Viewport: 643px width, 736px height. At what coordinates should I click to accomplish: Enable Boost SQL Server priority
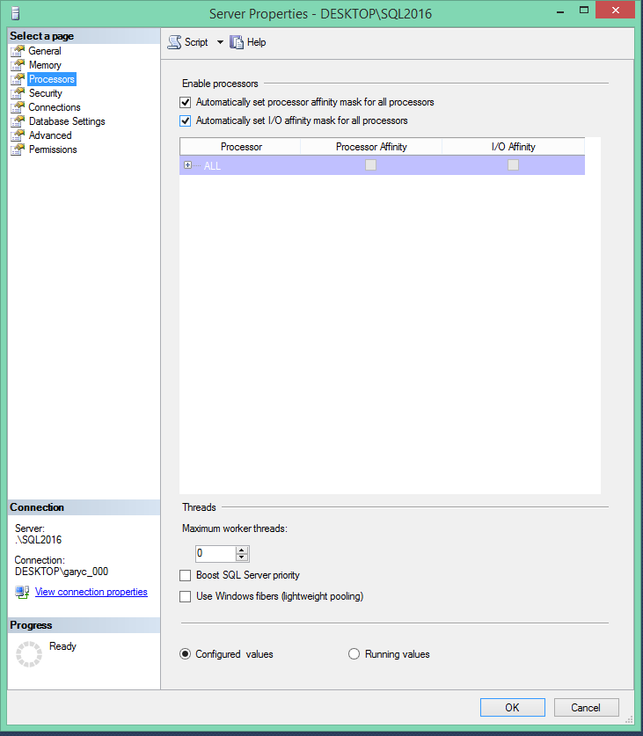pyautogui.click(x=185, y=575)
